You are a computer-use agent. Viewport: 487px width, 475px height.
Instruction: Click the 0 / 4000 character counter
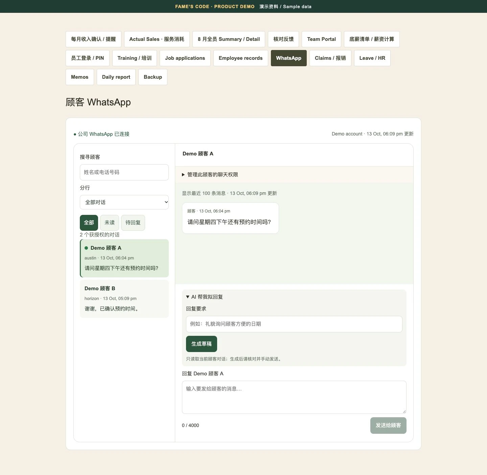coord(190,425)
